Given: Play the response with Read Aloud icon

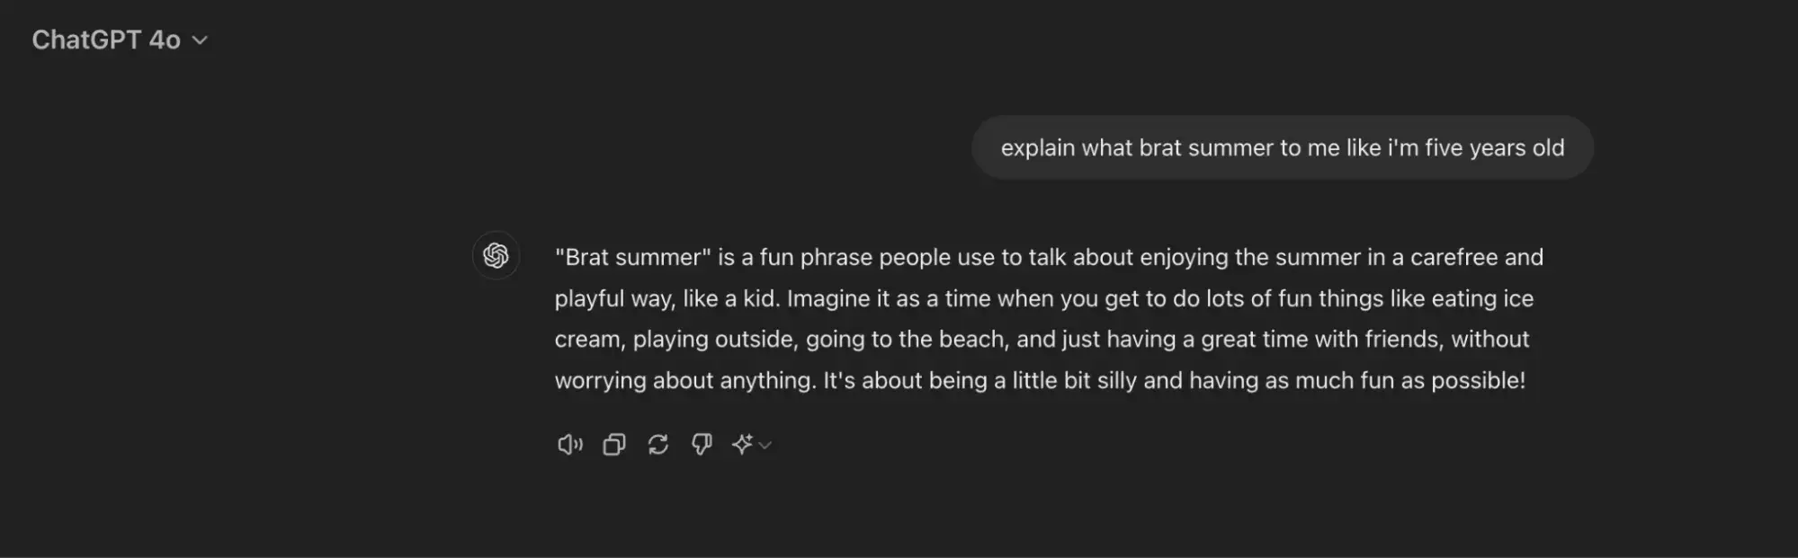Looking at the screenshot, I should [569, 445].
